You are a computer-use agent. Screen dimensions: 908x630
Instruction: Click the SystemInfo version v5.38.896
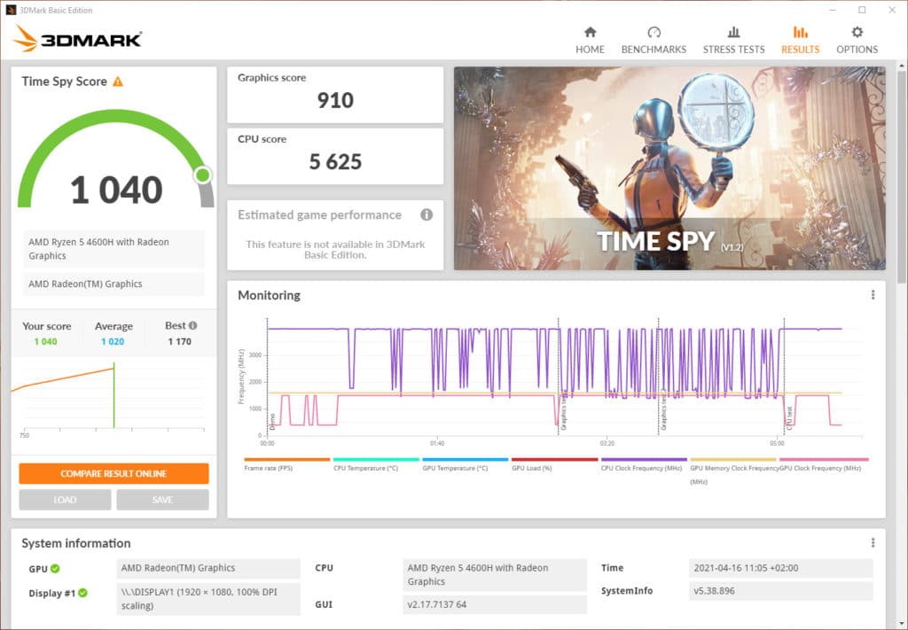[780, 591]
